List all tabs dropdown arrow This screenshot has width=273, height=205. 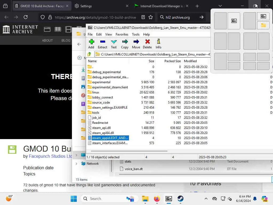[x=220, y=6]
